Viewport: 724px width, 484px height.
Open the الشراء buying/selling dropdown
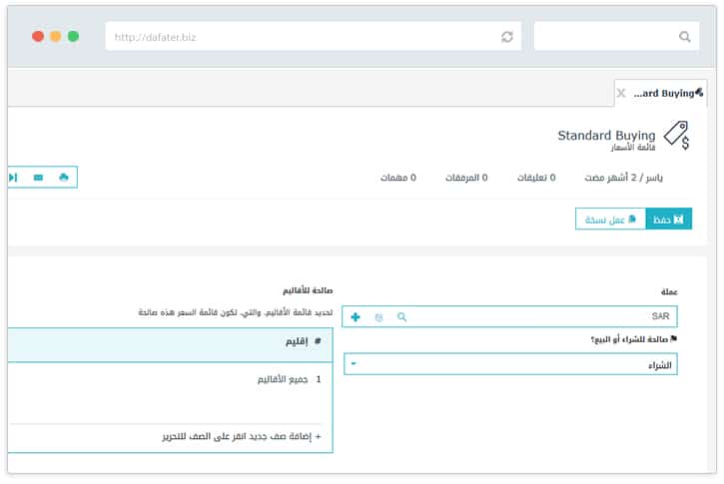tap(512, 365)
